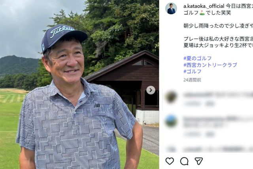
Task: Open the #西宮カントリークラブ hashtag
Action: [x=210, y=65]
